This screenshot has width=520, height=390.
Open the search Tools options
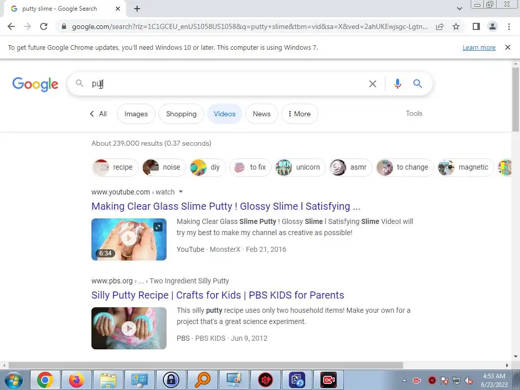pyautogui.click(x=414, y=113)
